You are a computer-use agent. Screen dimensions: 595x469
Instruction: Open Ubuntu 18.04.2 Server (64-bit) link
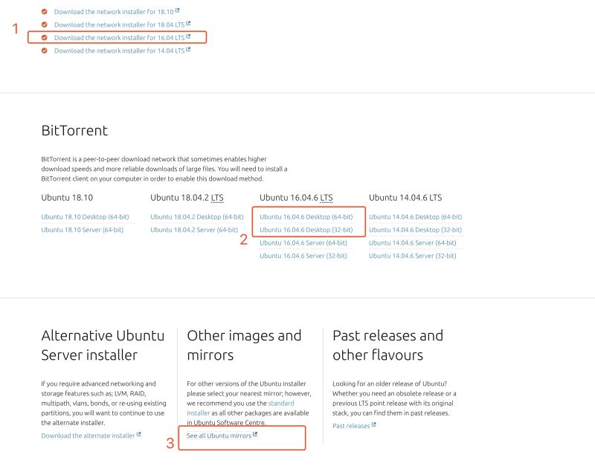click(193, 230)
